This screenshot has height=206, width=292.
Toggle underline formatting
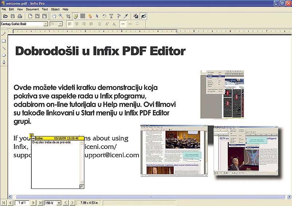(100, 24)
